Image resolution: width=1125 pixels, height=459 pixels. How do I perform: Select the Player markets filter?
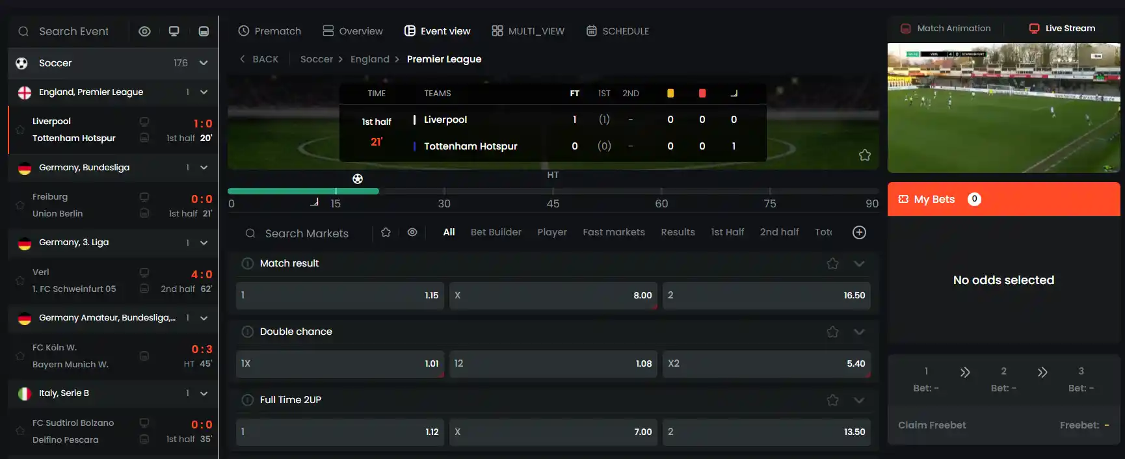[x=552, y=232]
